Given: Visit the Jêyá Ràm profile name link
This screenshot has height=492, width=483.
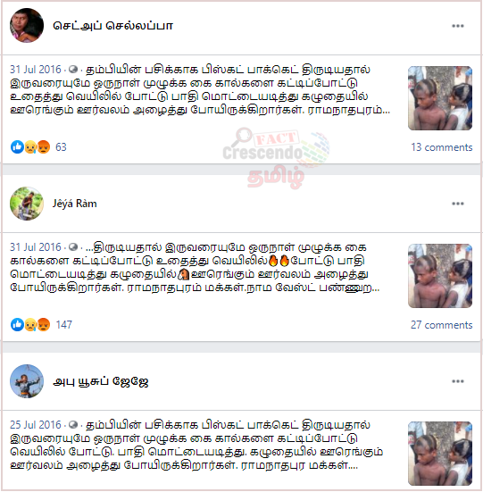Looking at the screenshot, I should click(x=75, y=204).
